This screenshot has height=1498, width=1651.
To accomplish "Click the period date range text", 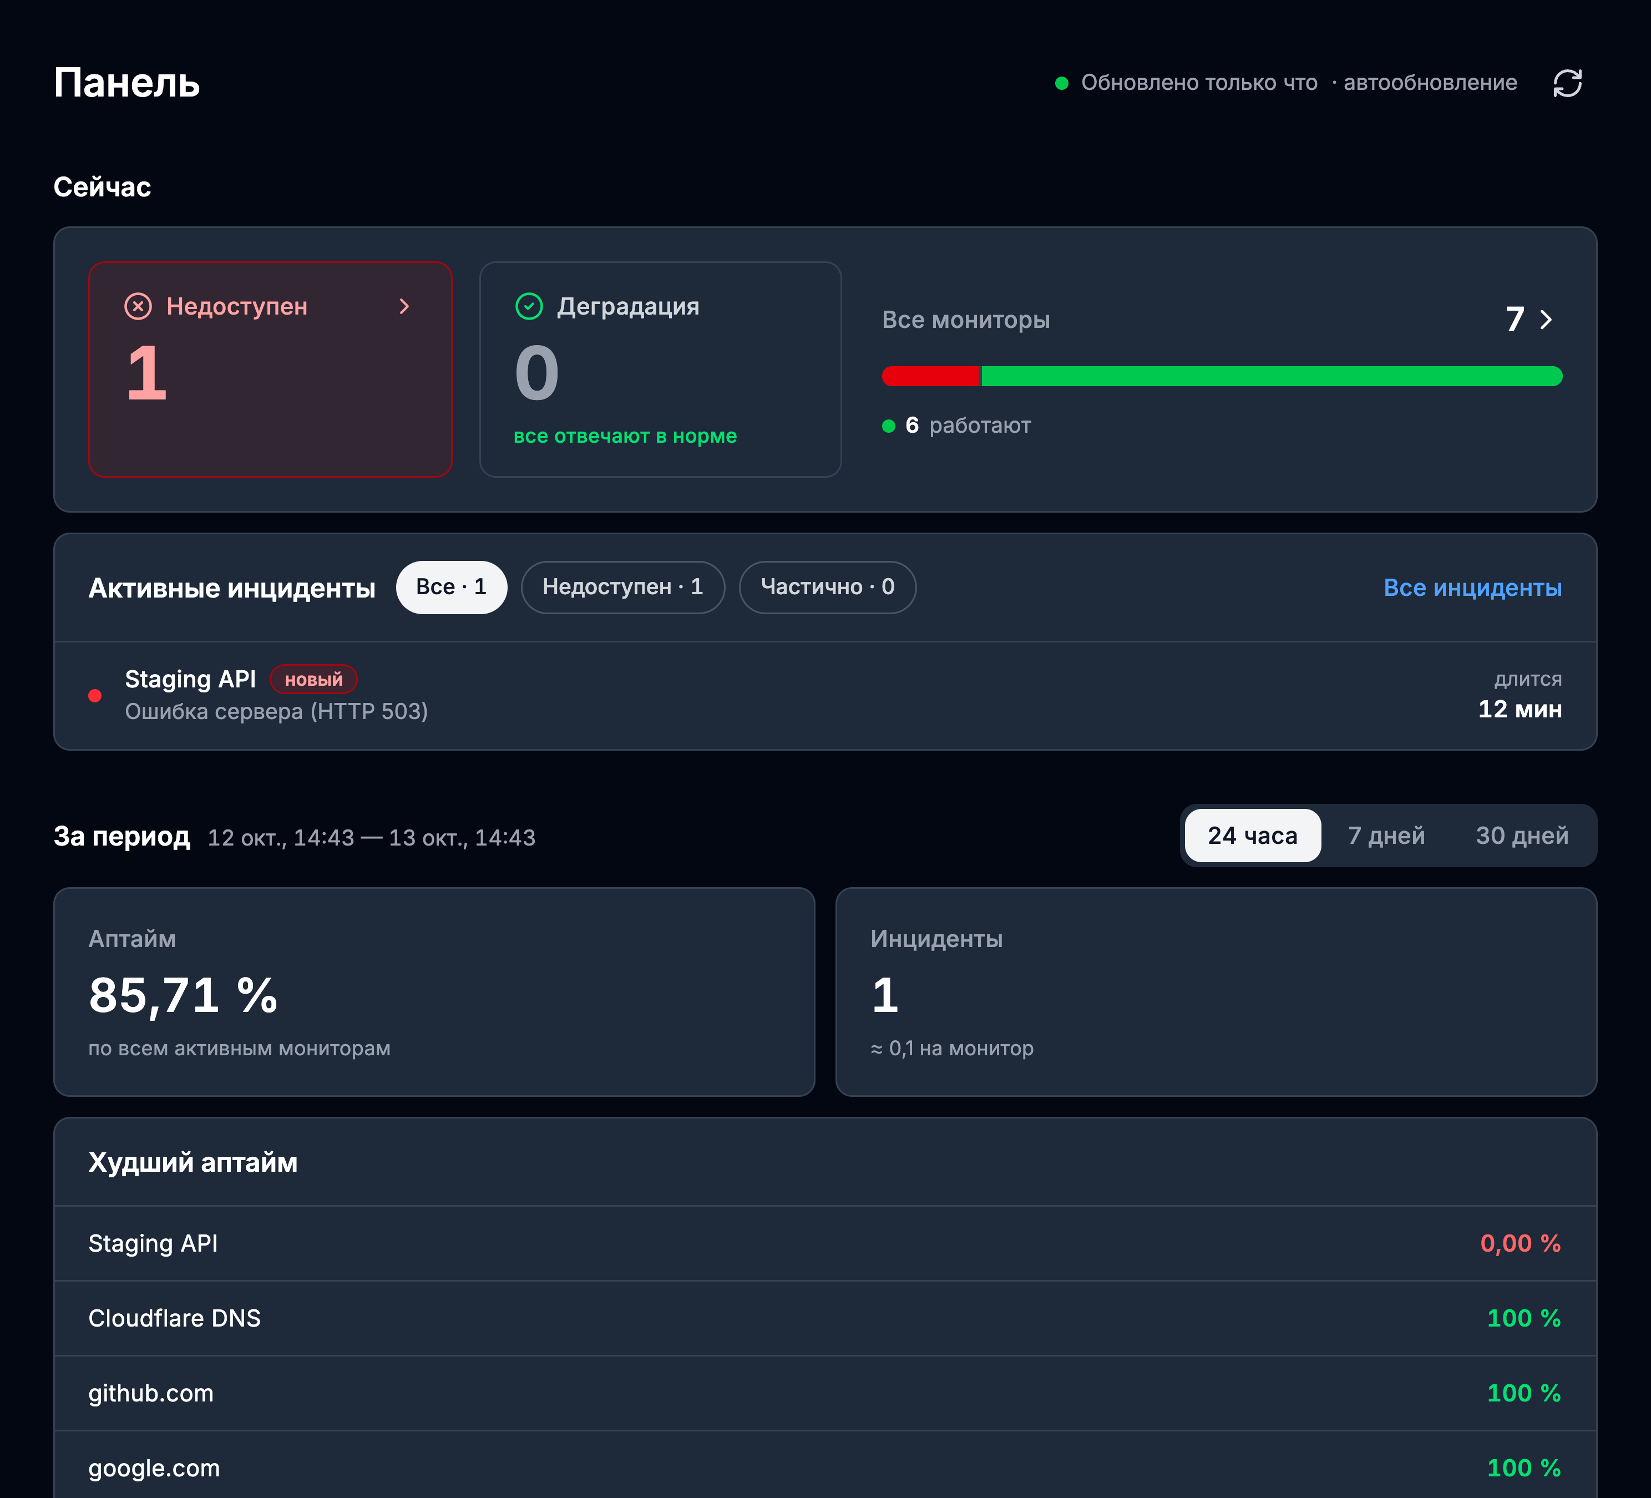I will [x=371, y=838].
